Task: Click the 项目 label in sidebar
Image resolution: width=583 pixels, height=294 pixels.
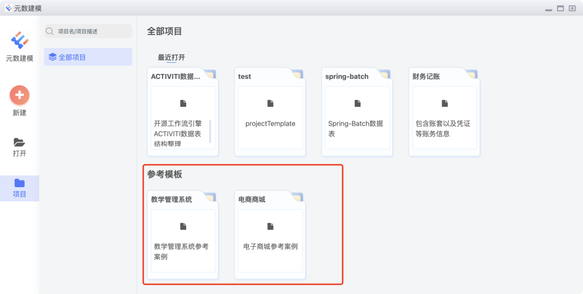Action: [x=19, y=194]
